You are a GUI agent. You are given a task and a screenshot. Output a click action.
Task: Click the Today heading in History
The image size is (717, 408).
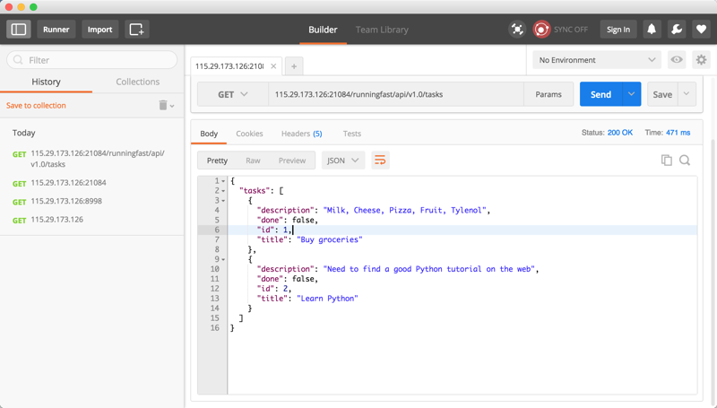tap(24, 133)
